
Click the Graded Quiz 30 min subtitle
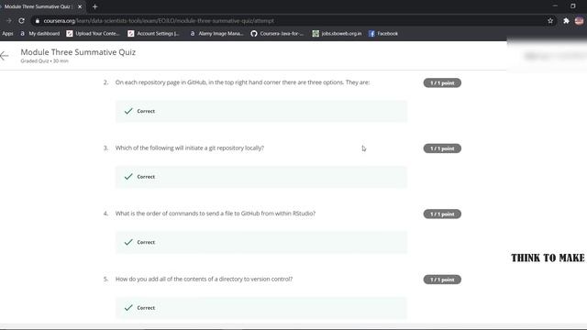point(45,61)
